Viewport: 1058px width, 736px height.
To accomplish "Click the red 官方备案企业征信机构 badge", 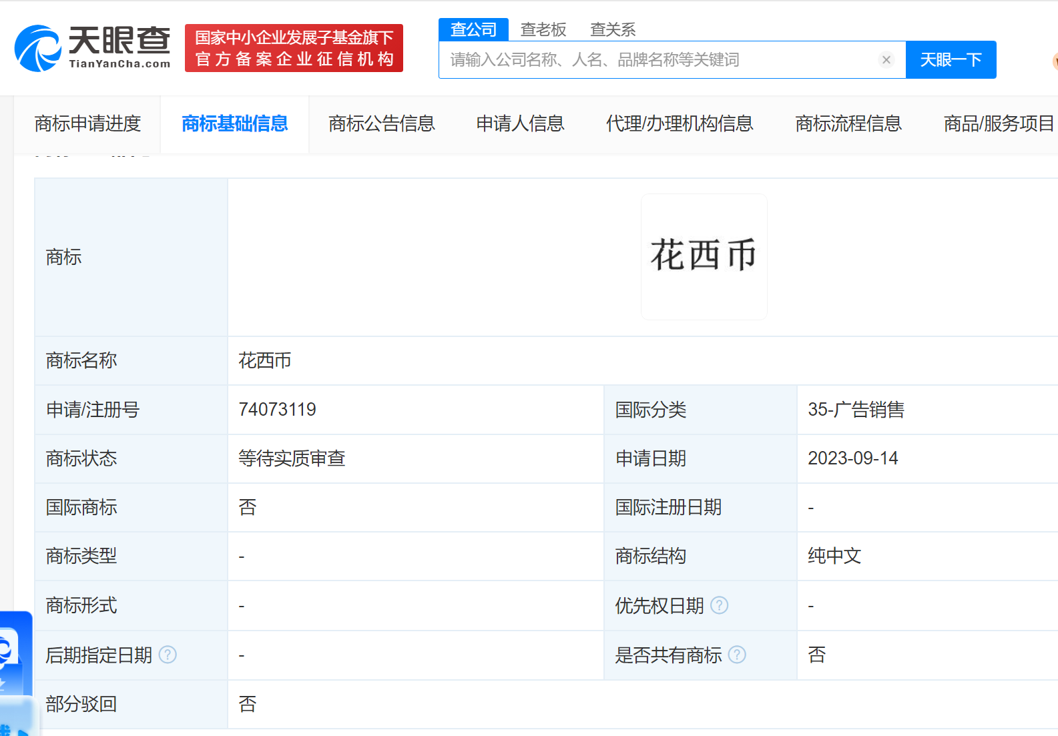I will [294, 48].
